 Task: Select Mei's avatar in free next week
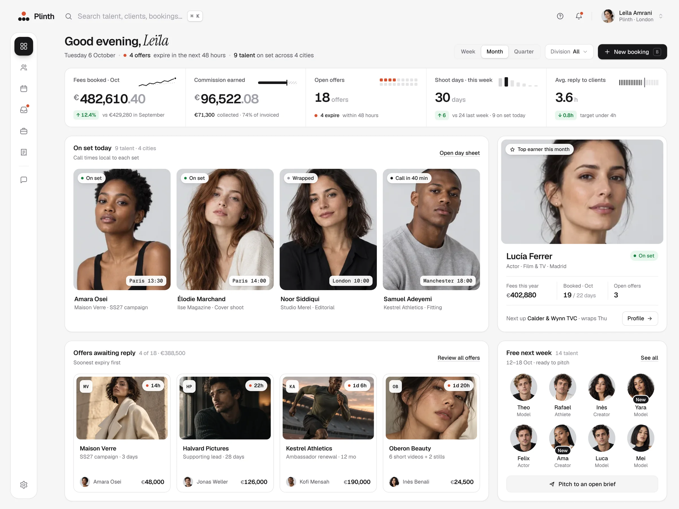641,438
